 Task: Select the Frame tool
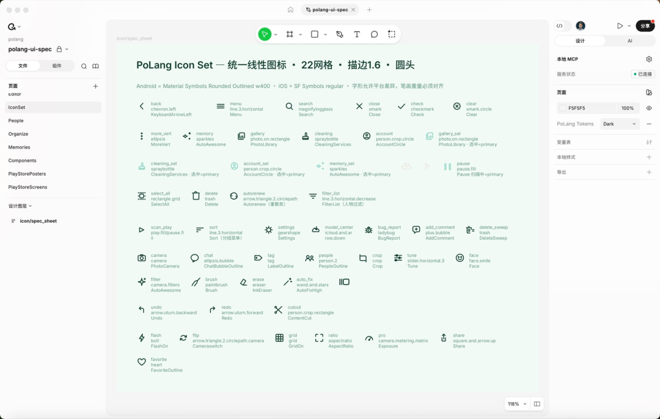pyautogui.click(x=290, y=34)
